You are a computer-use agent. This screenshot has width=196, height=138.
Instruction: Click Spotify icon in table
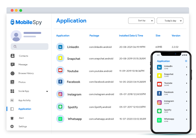coord(60,107)
